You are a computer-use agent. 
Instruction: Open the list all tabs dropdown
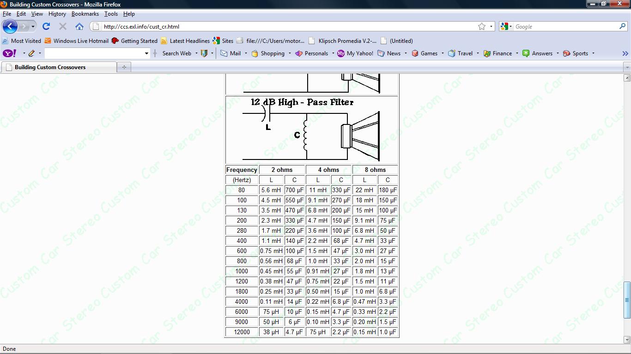pos(627,67)
